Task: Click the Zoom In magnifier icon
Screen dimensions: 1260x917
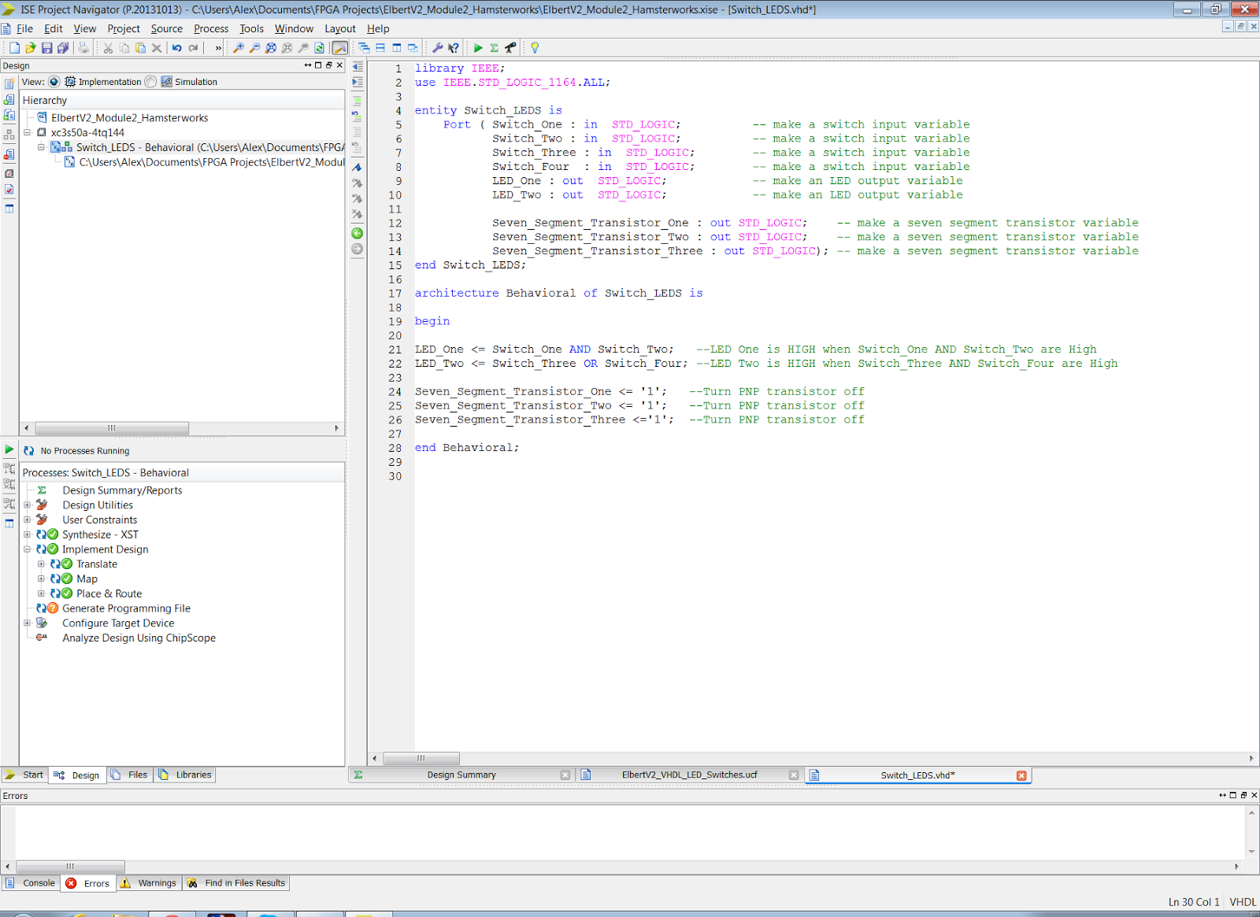Action: 238,48
